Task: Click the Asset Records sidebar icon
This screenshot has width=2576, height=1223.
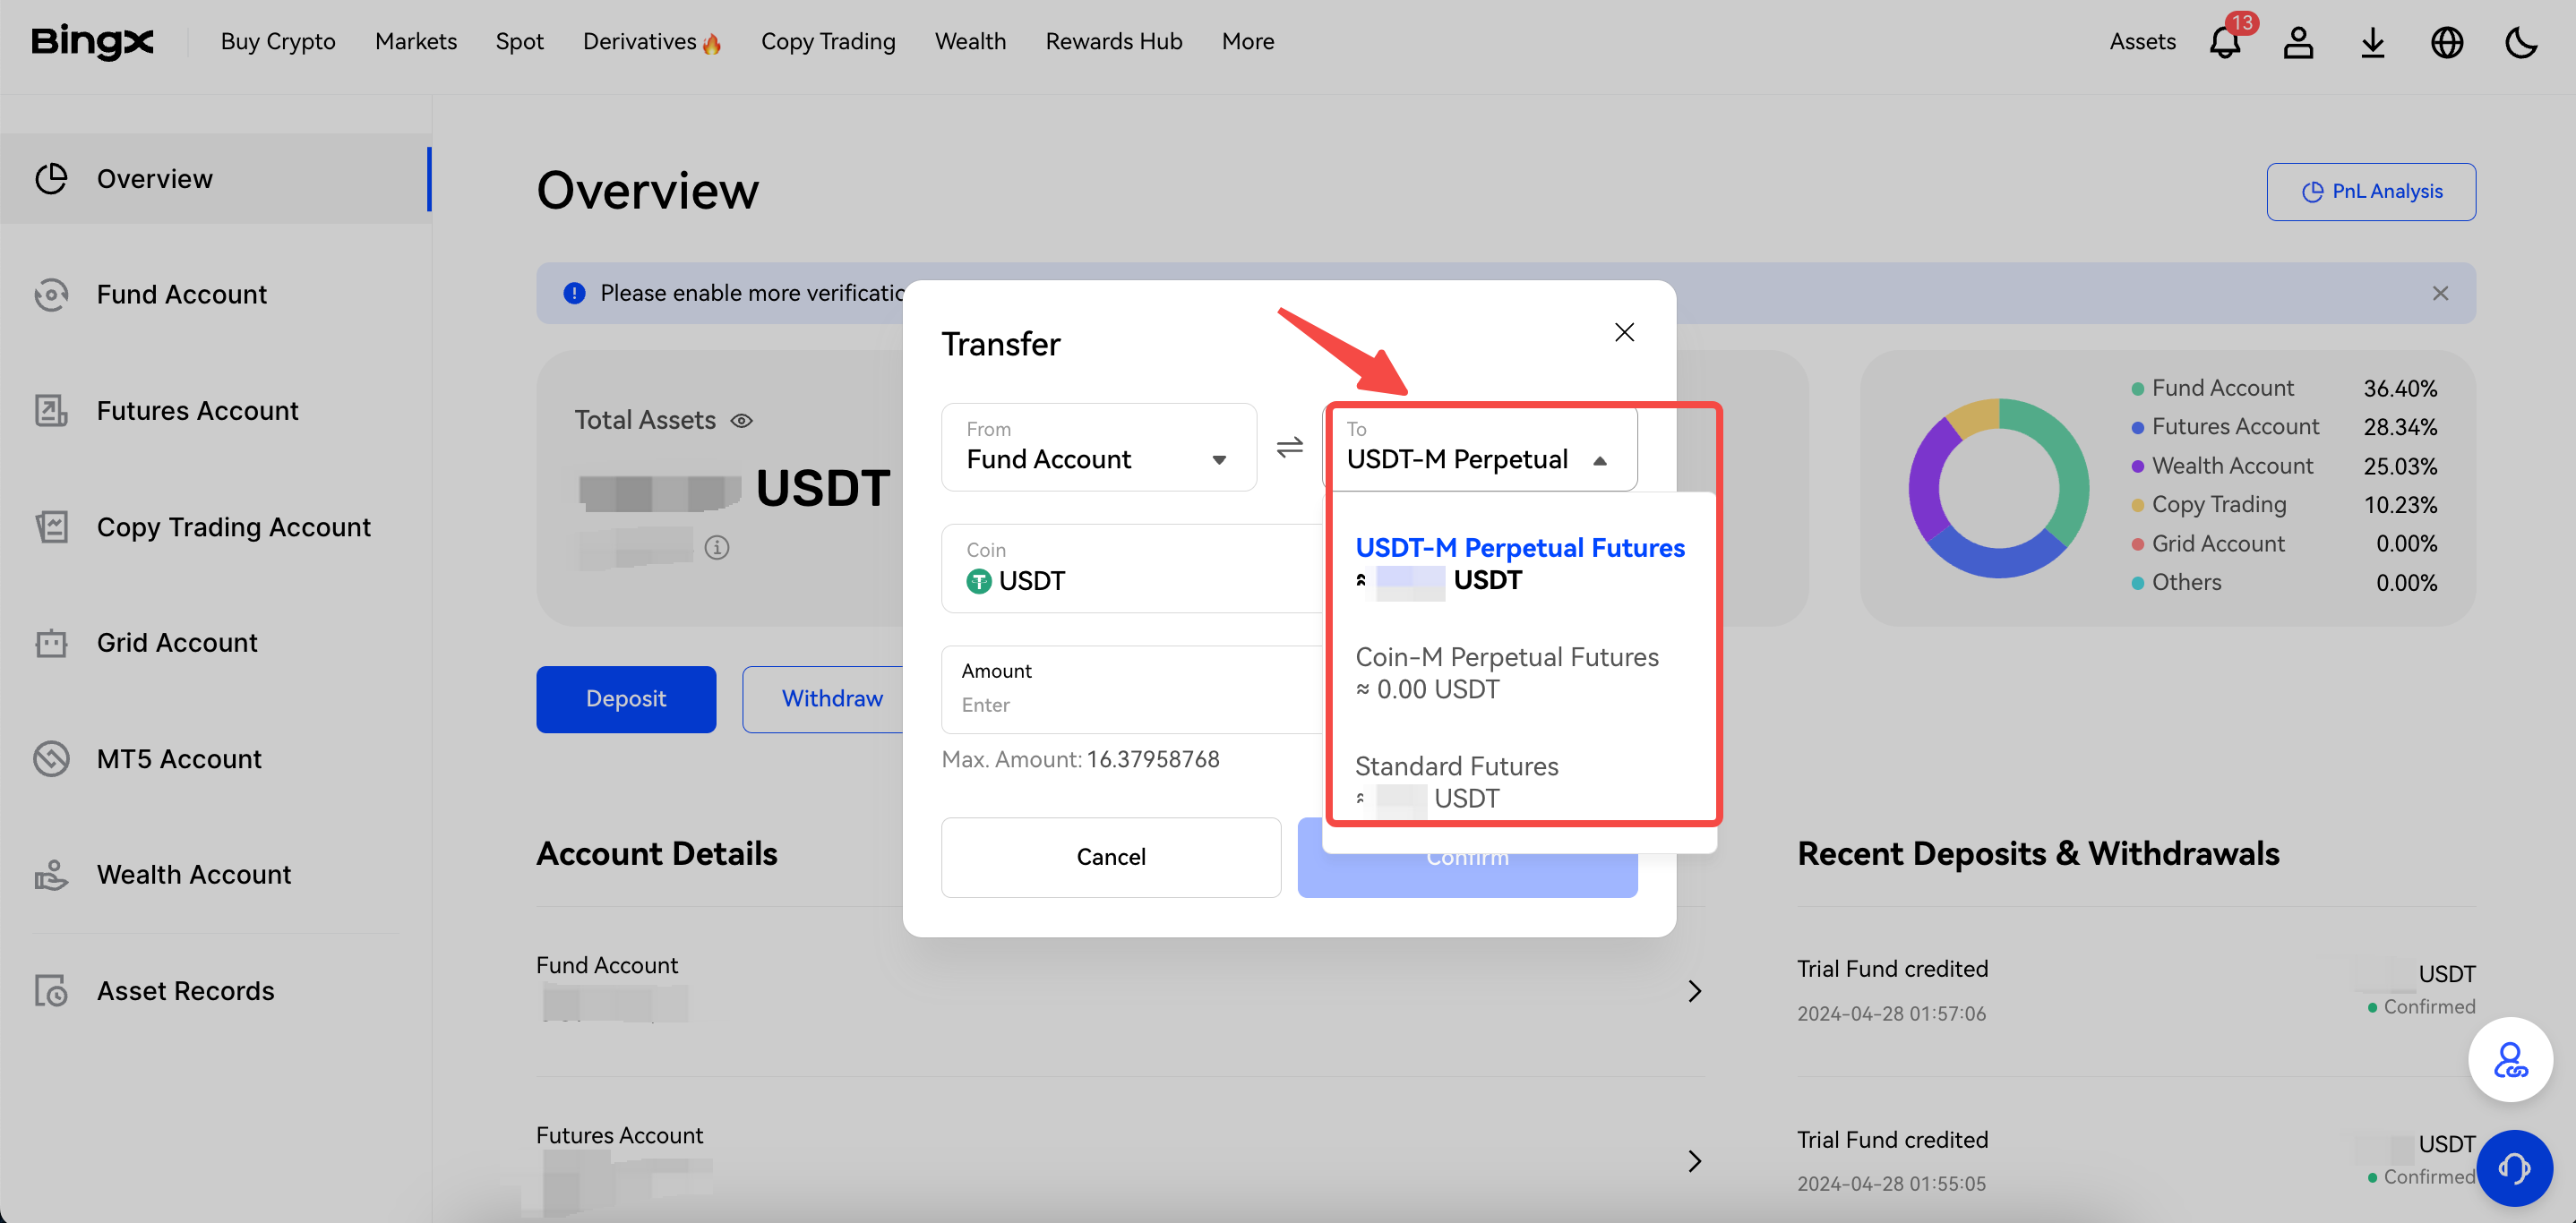Action: (x=51, y=990)
